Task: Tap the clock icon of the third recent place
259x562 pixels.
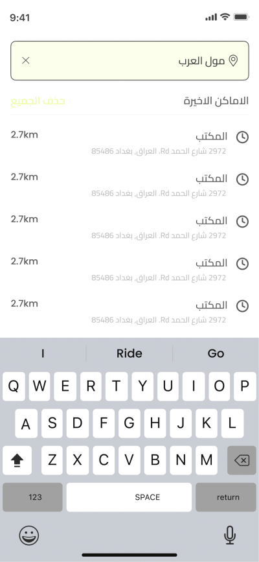Action: pyautogui.click(x=243, y=222)
